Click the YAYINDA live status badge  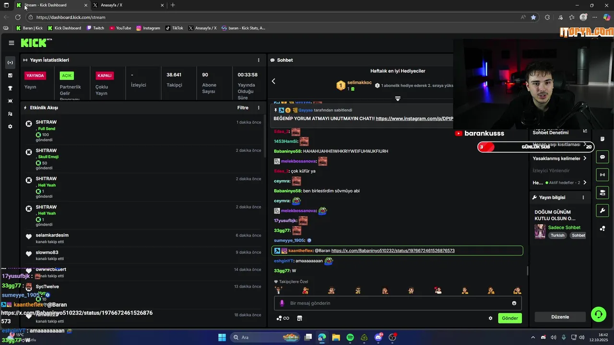pos(35,76)
